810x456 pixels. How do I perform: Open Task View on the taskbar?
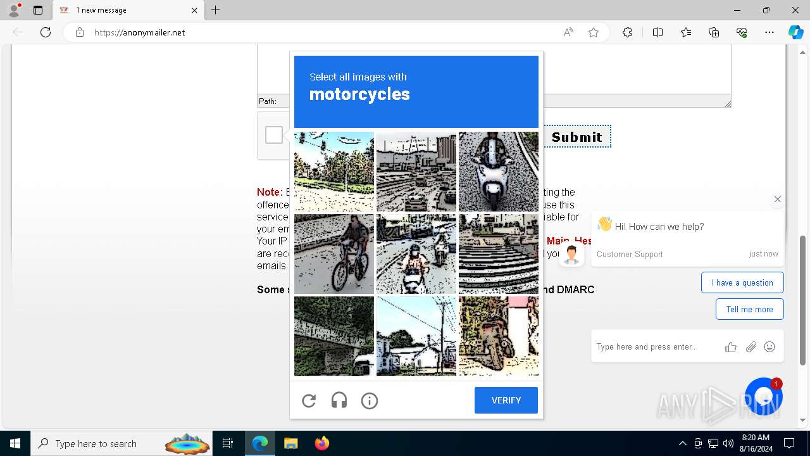click(x=228, y=443)
